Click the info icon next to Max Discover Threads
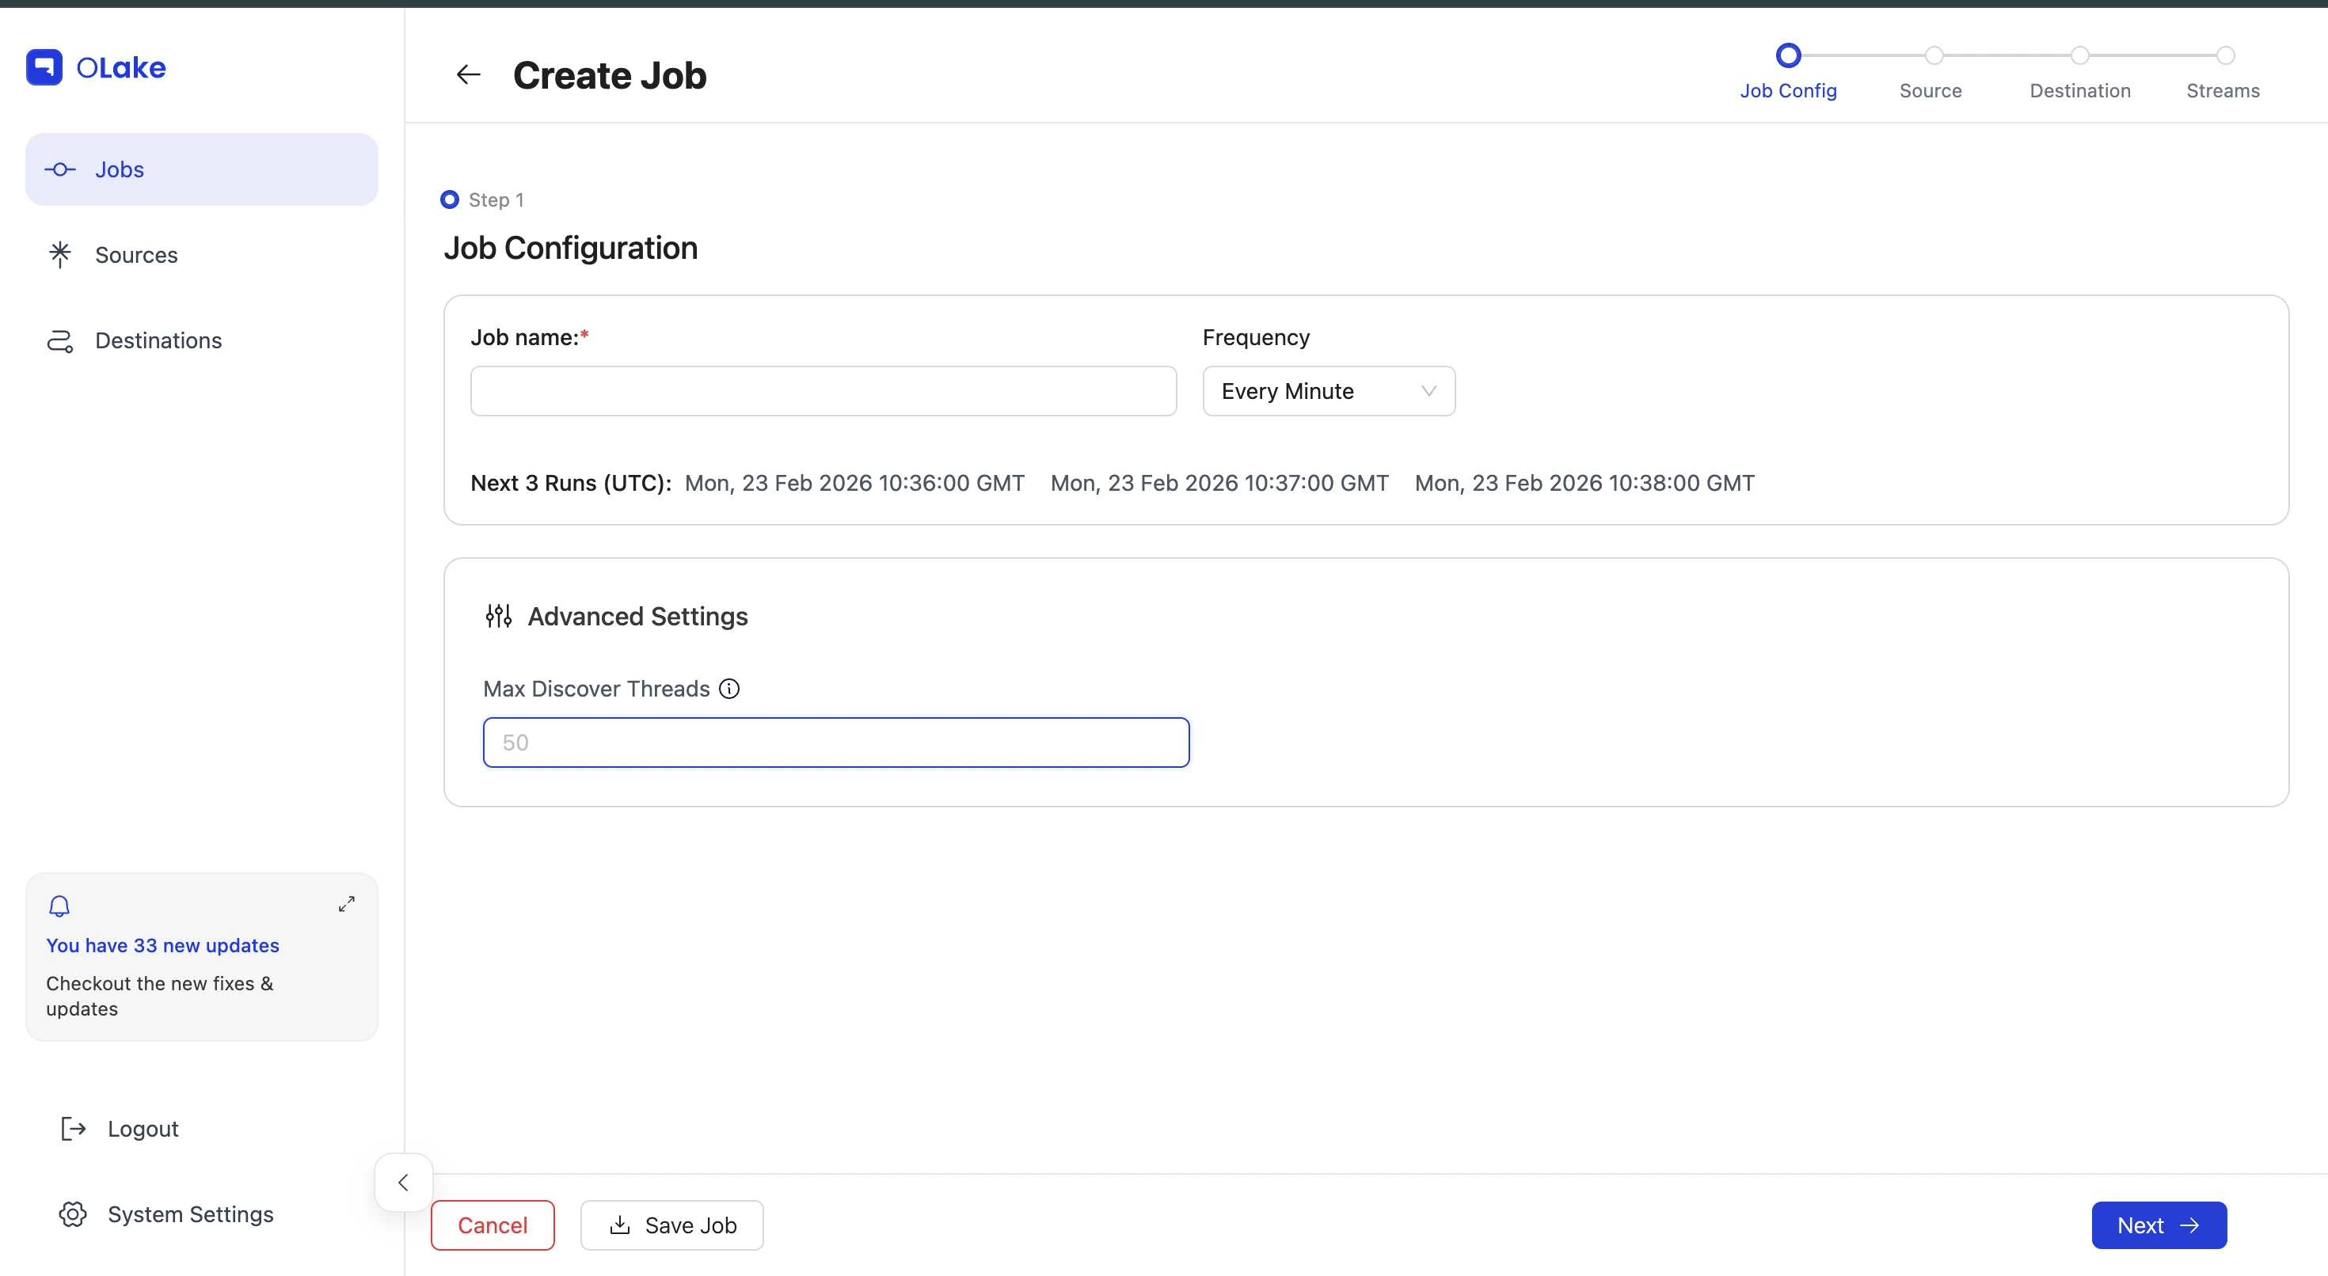This screenshot has height=1276, width=2328. (x=729, y=689)
